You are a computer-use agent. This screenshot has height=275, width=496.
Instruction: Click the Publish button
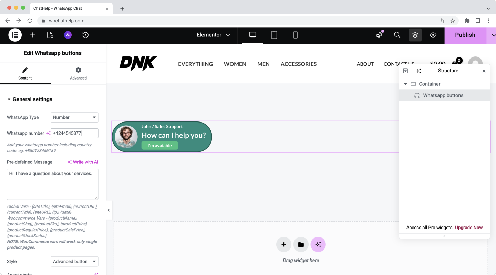465,35
